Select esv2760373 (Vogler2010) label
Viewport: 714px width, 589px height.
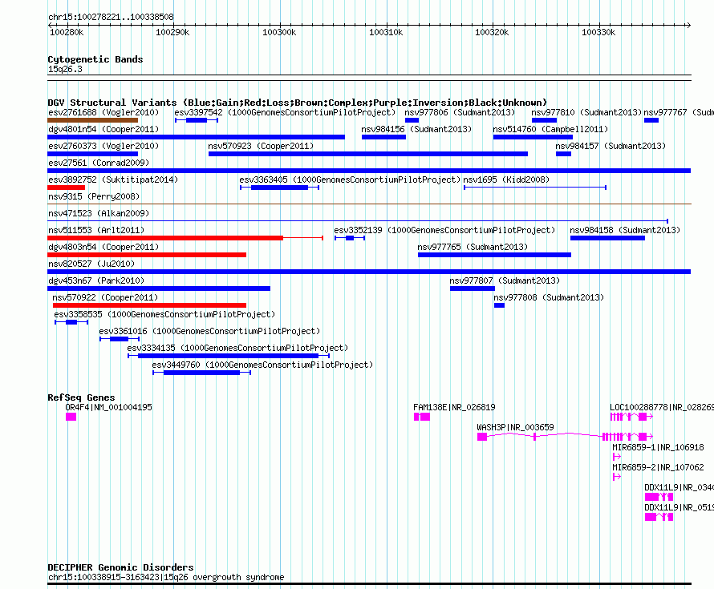point(103,146)
